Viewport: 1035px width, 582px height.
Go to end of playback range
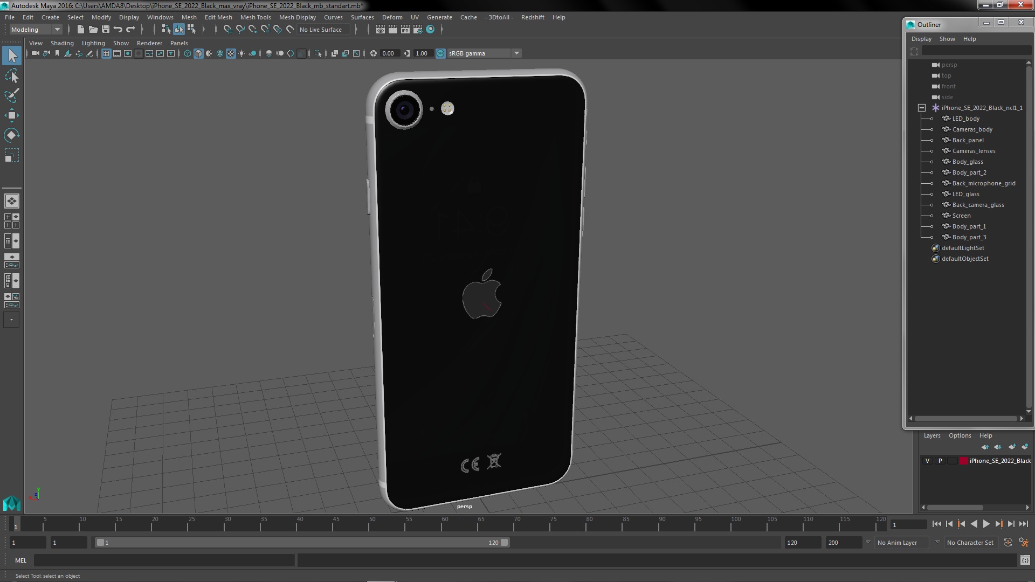pos(1023,524)
